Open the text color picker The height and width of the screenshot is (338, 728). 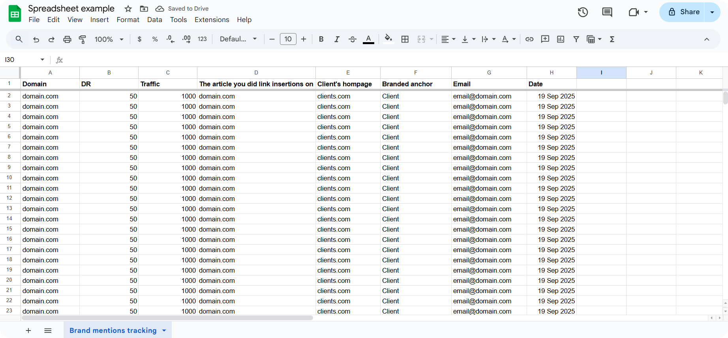[x=368, y=39]
